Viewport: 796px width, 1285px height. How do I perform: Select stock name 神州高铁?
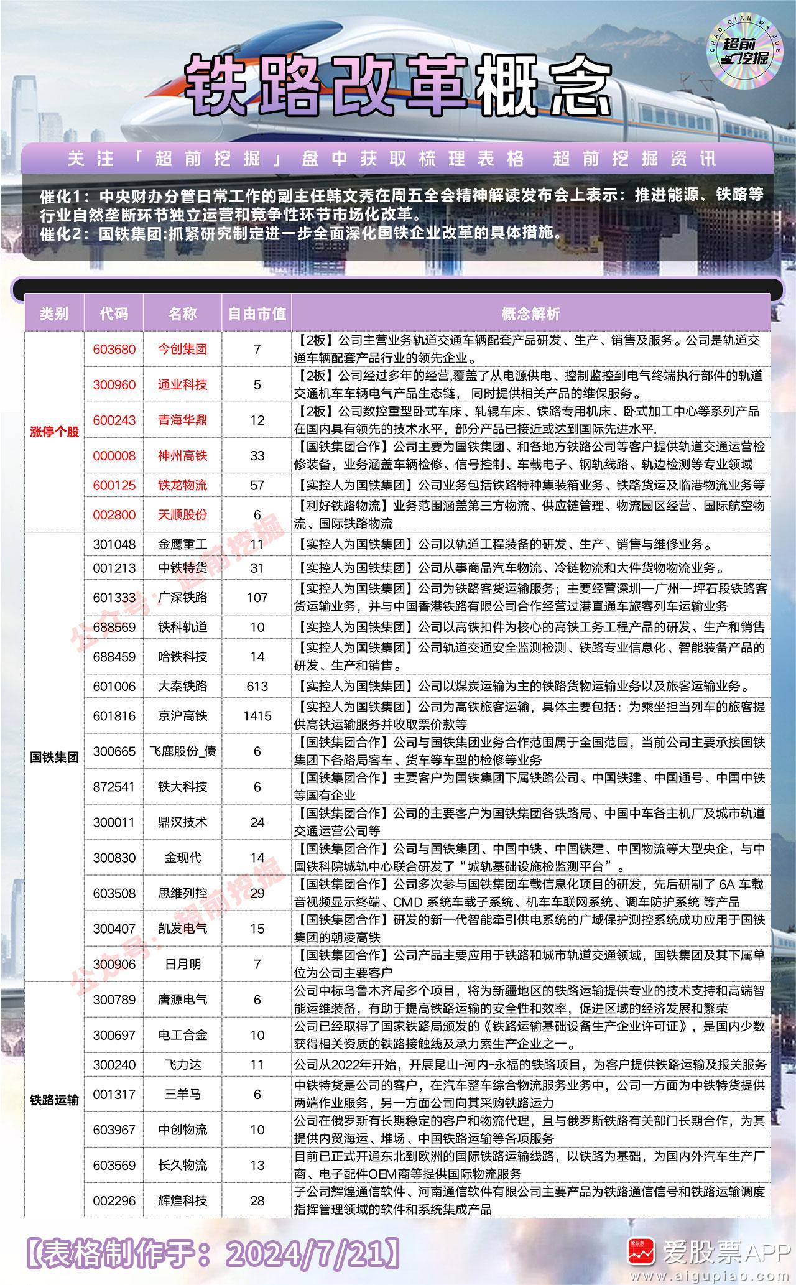point(182,456)
